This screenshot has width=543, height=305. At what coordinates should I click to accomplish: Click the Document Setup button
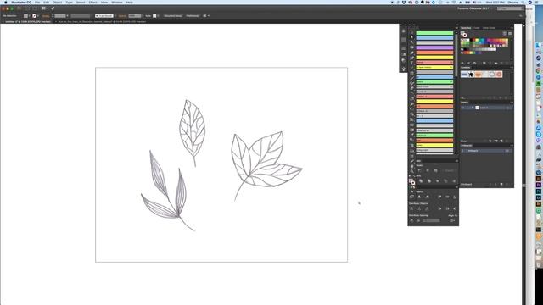tap(173, 16)
